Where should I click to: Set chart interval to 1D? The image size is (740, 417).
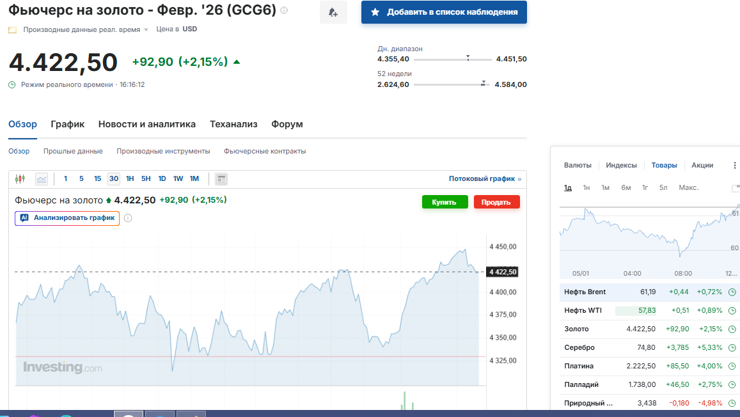pos(162,179)
